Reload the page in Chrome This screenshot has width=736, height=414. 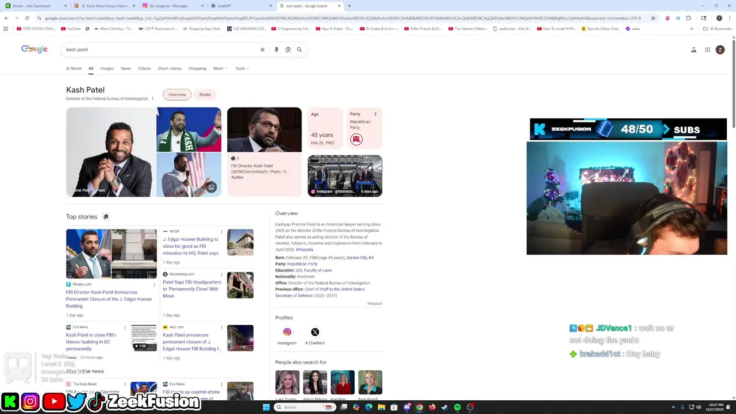(x=26, y=18)
